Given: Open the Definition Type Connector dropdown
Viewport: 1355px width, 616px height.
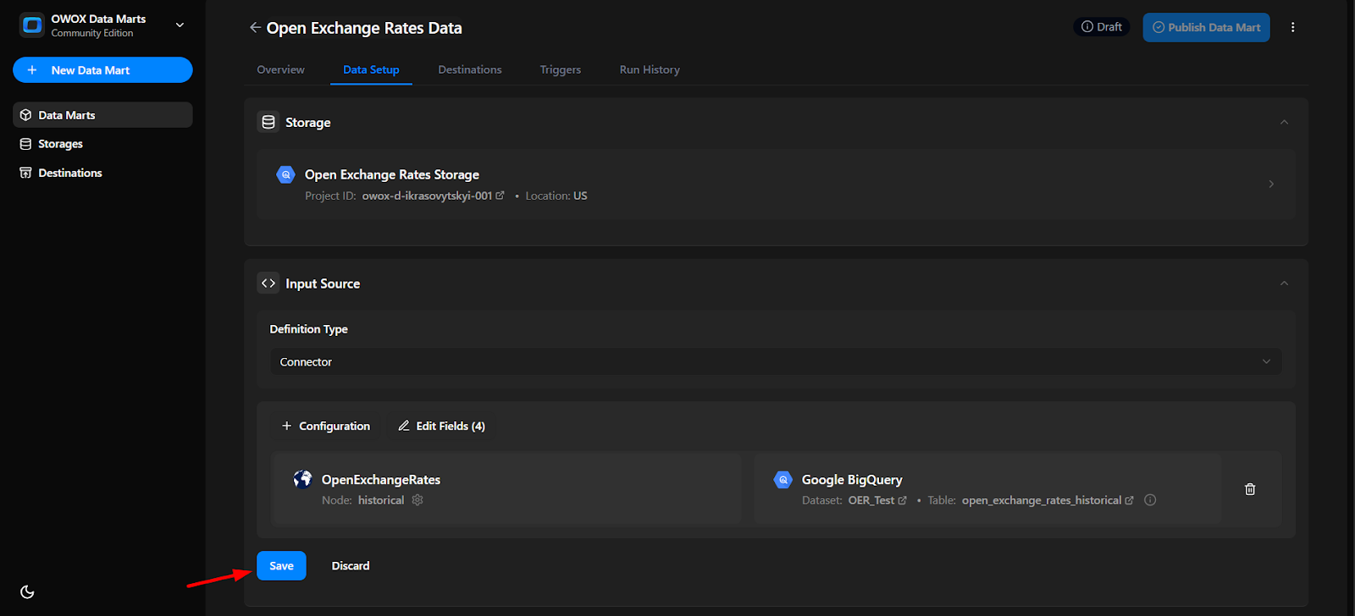Looking at the screenshot, I should 776,361.
